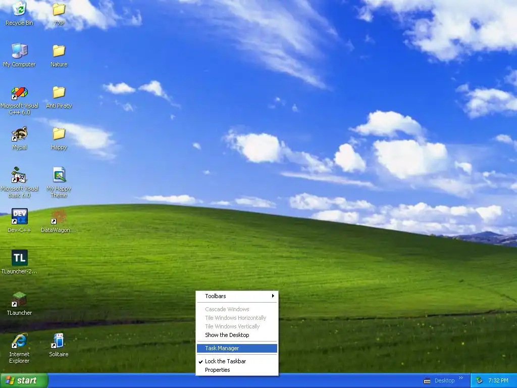Expand the Desktop toolbar chevron
The image size is (517, 388).
pyautogui.click(x=460, y=378)
